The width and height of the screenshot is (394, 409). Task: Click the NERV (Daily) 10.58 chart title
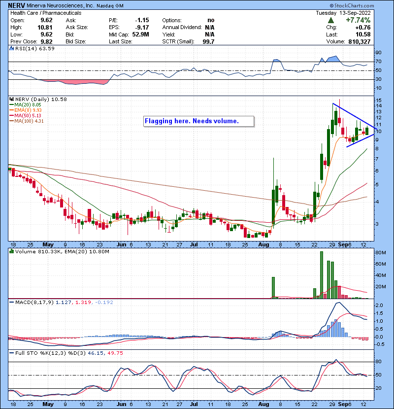point(41,100)
